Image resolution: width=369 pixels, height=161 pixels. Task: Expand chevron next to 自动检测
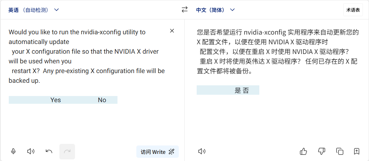(x=56, y=10)
